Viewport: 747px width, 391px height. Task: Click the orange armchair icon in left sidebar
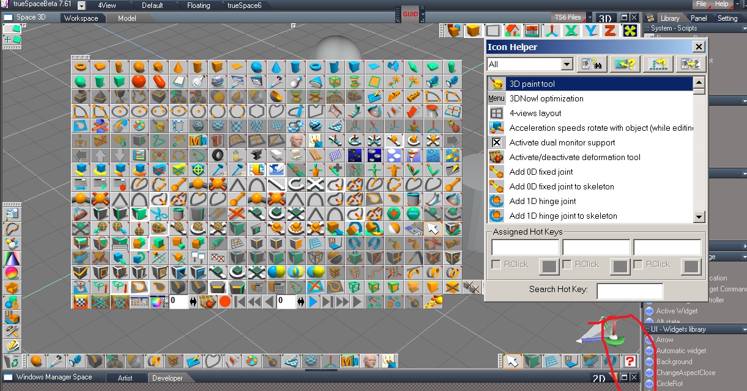[x=12, y=288]
